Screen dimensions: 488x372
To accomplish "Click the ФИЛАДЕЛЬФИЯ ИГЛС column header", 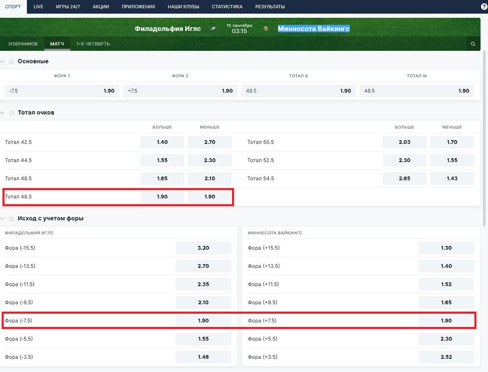I will (29, 233).
